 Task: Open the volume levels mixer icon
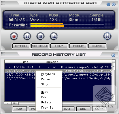54,36
